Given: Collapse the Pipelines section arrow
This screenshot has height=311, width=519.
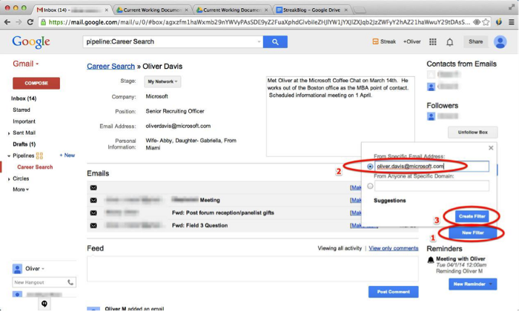Looking at the screenshot, I should [x=9, y=156].
